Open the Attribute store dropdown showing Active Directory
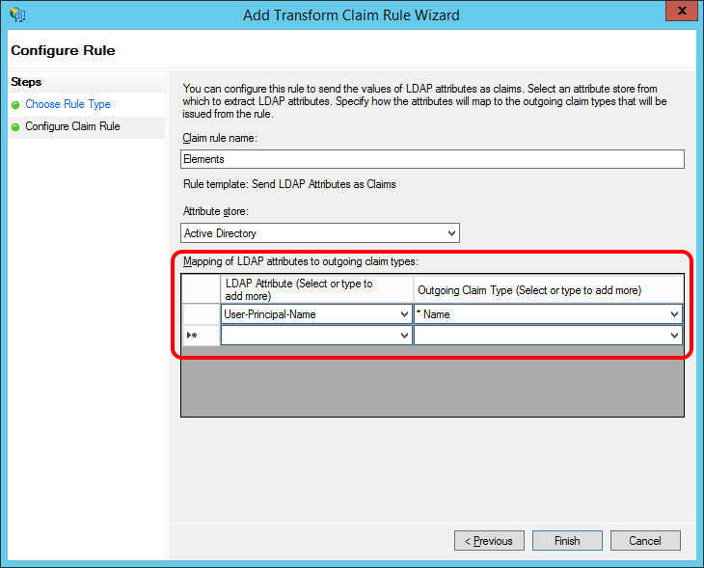The height and width of the screenshot is (568, 704). coord(320,233)
